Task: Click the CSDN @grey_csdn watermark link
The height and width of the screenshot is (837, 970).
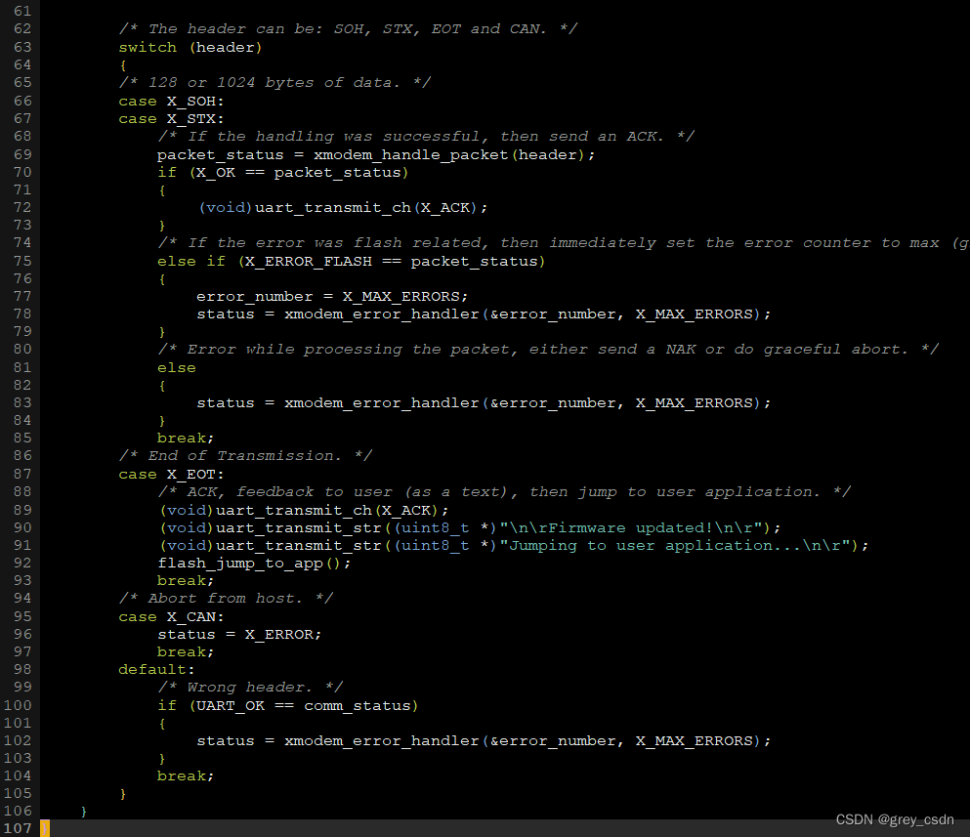Action: 894,819
